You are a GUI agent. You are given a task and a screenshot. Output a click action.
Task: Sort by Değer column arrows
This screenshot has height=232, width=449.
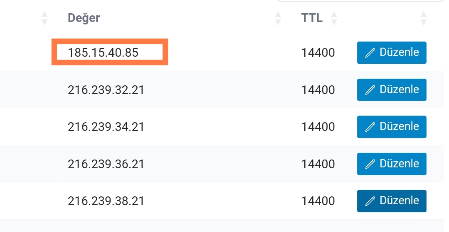[278, 18]
